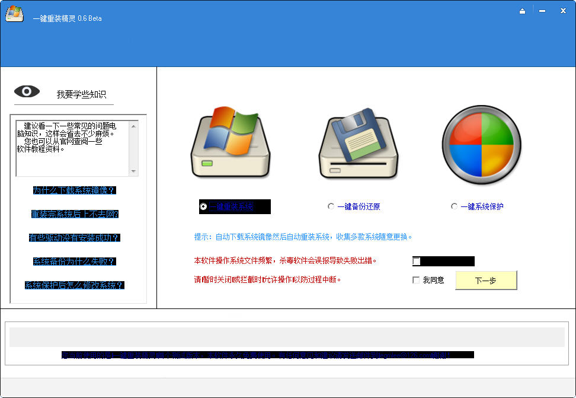
Task: Select the 一键备份还原 radio option
Action: (x=331, y=206)
